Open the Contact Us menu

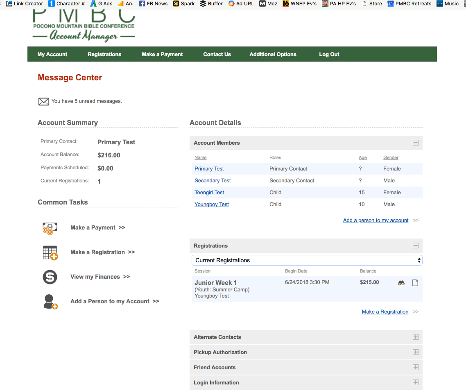coord(217,55)
